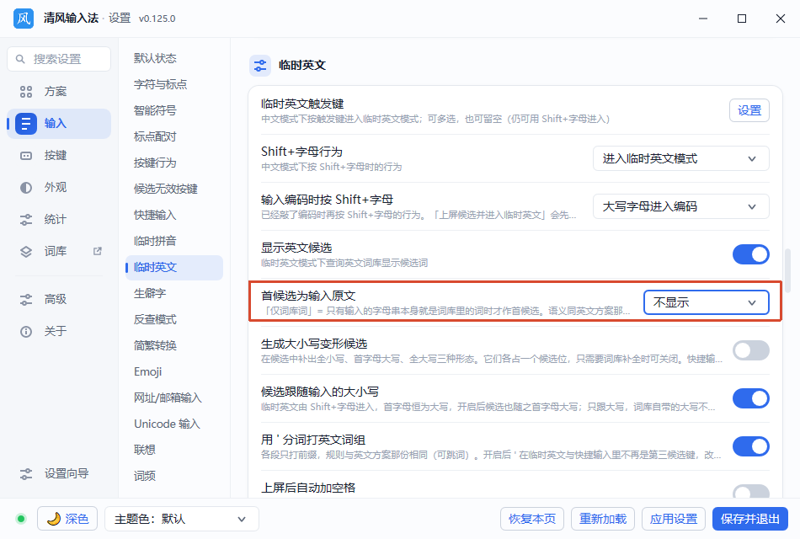Click the 统计 sliders icon
The image size is (800, 539).
tap(26, 220)
